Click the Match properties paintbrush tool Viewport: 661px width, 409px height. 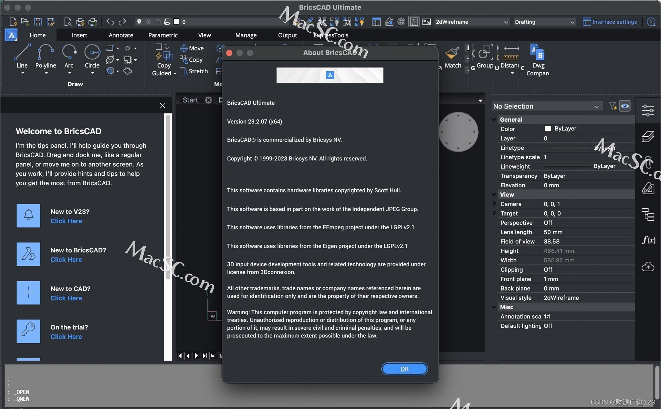pyautogui.click(x=452, y=57)
